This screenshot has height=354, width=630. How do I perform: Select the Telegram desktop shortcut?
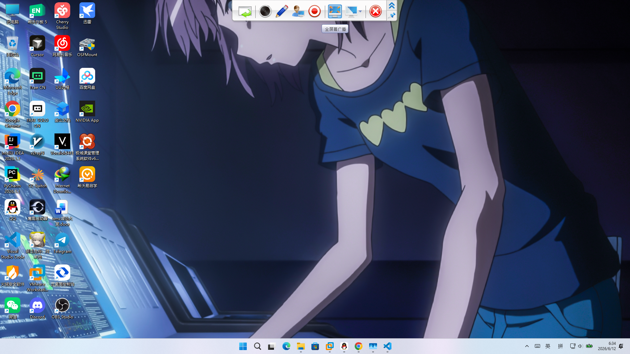coord(62,243)
